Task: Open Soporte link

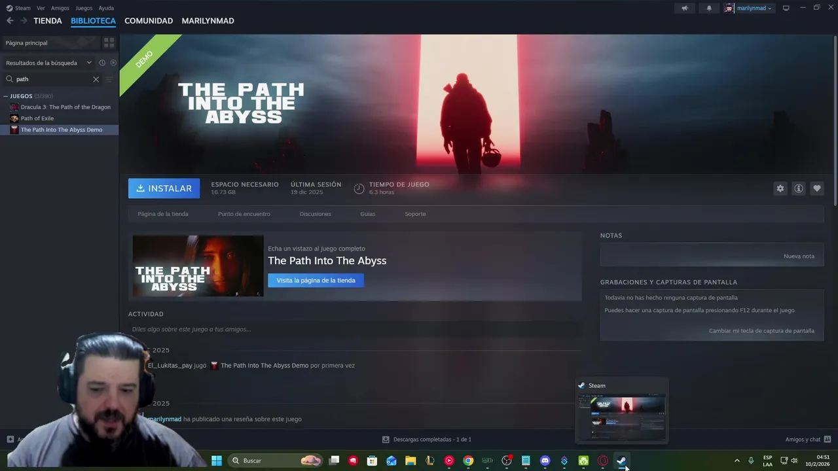Action: [x=415, y=214]
